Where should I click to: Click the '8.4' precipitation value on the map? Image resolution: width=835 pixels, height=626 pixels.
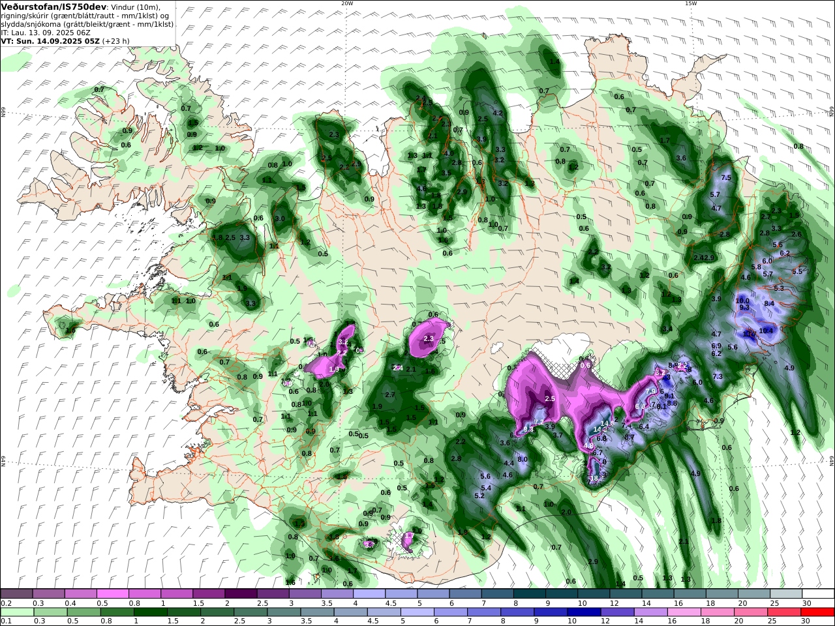point(769,303)
